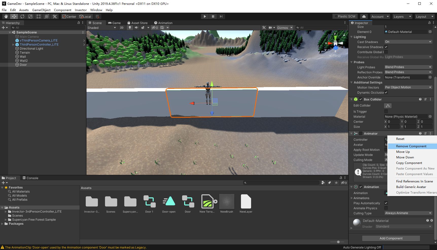Adjust the project icon size slider
The width and height of the screenshot is (437, 250).
coord(338,242)
